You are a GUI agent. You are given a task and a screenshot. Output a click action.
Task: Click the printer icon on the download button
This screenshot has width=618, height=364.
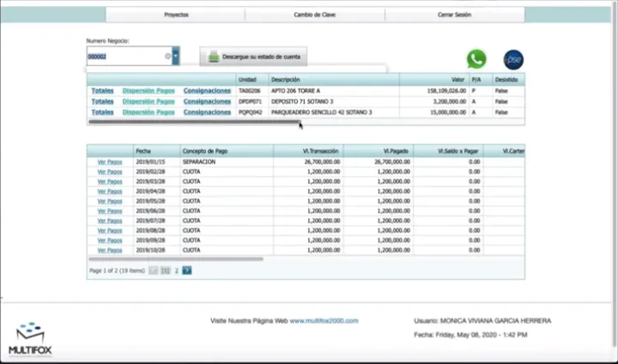pyautogui.click(x=213, y=57)
